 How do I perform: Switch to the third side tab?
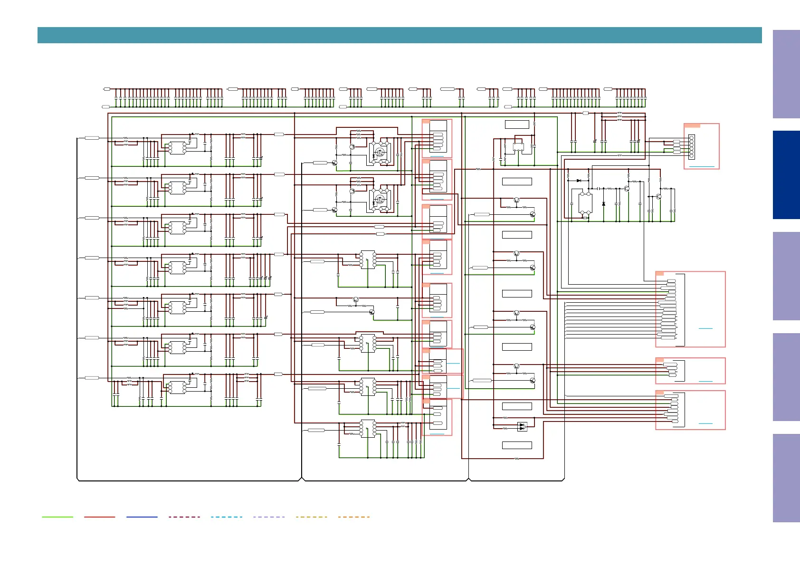point(786,276)
